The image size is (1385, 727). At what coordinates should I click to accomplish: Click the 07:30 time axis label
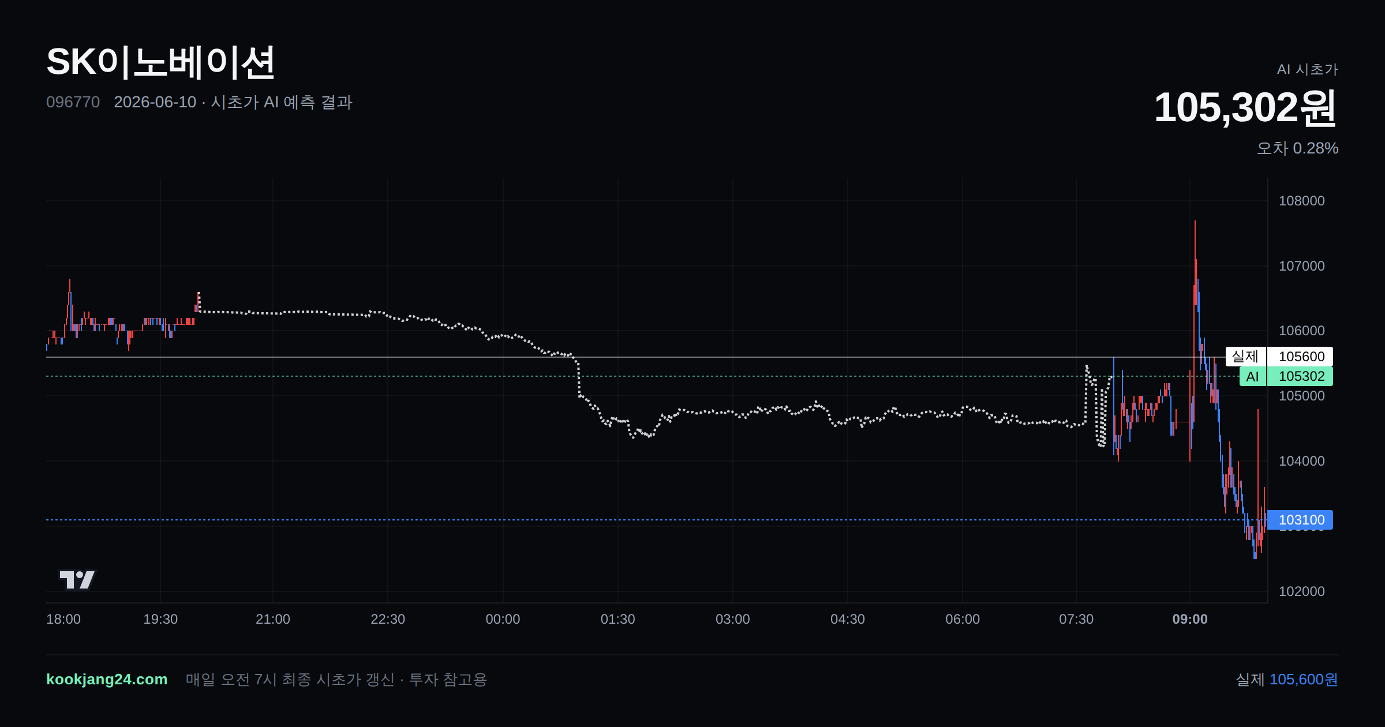[1076, 619]
